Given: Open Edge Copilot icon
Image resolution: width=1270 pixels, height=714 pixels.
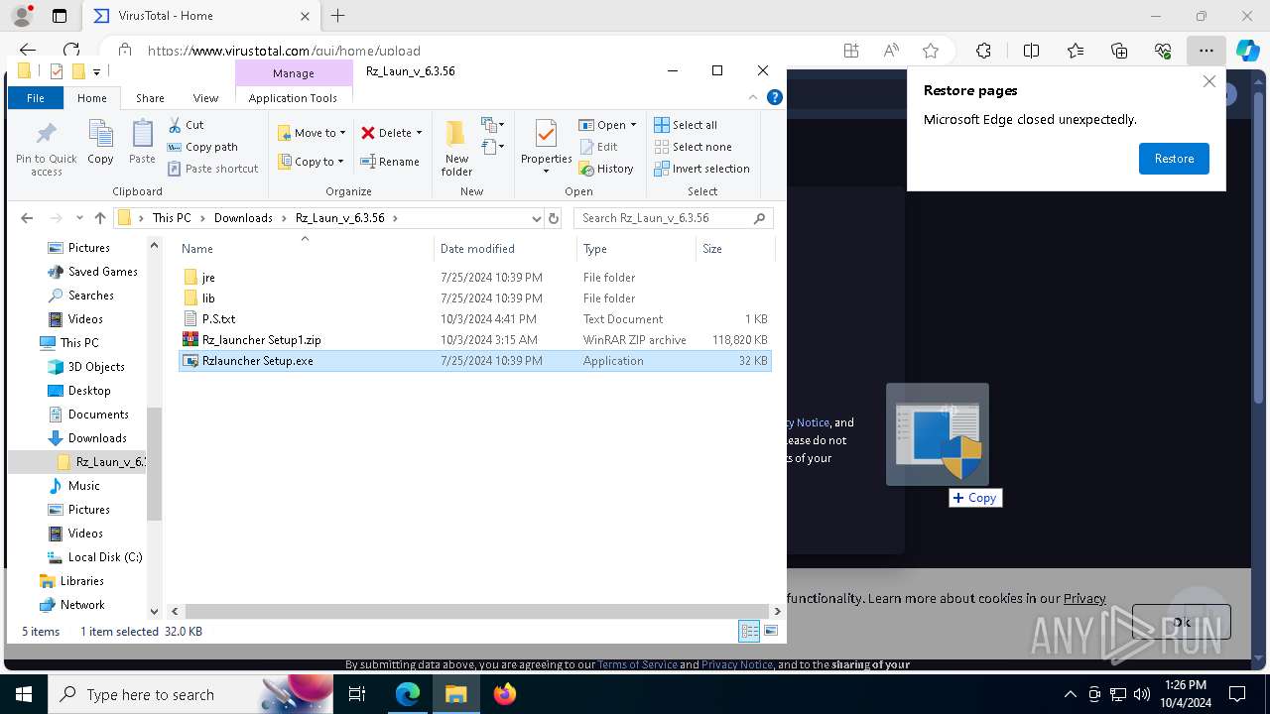Looking at the screenshot, I should [x=1247, y=51].
